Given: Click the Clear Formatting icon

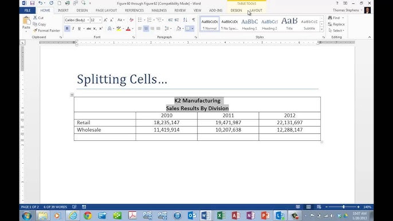Looking at the screenshot, I should [131, 20].
